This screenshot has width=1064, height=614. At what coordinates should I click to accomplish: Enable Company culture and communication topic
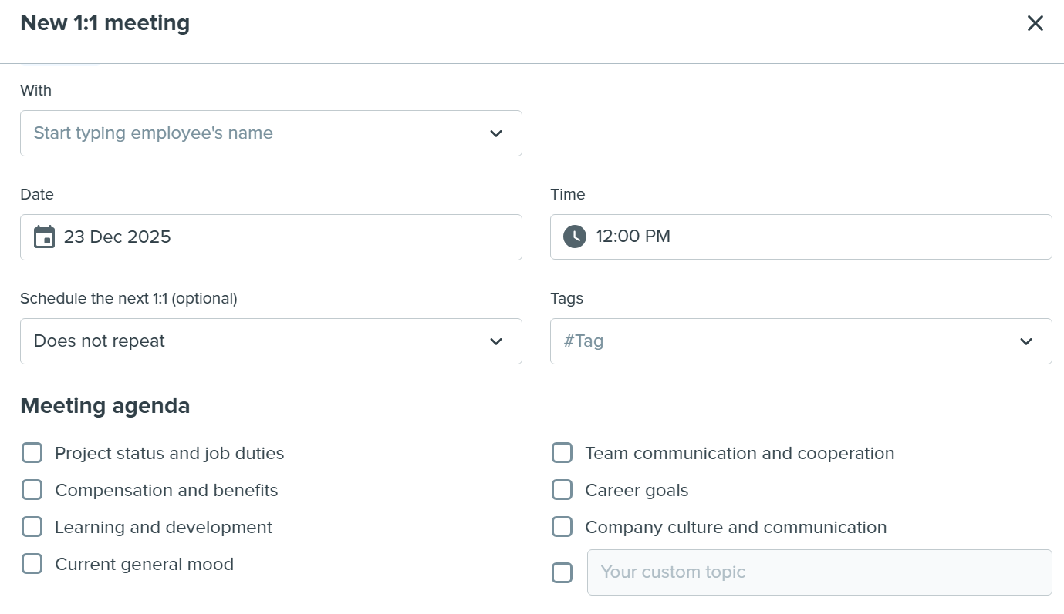tap(562, 527)
